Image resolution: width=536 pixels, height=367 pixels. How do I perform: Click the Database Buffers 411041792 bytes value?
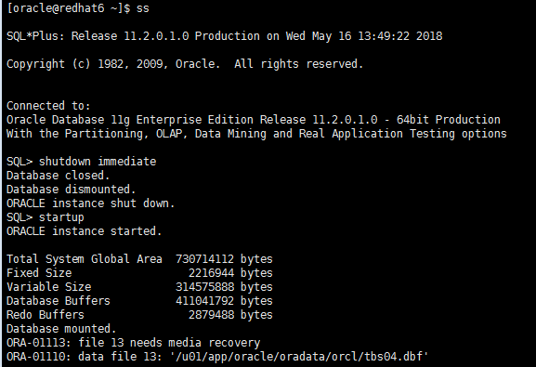[224, 301]
